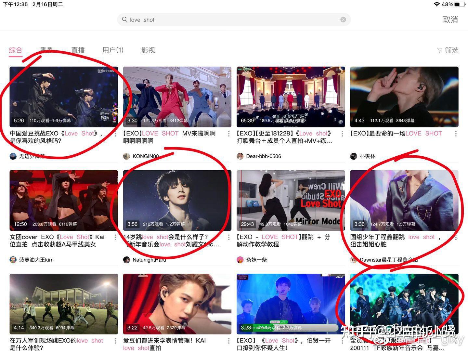Tap the Wi-Fi status icon

coord(437,4)
